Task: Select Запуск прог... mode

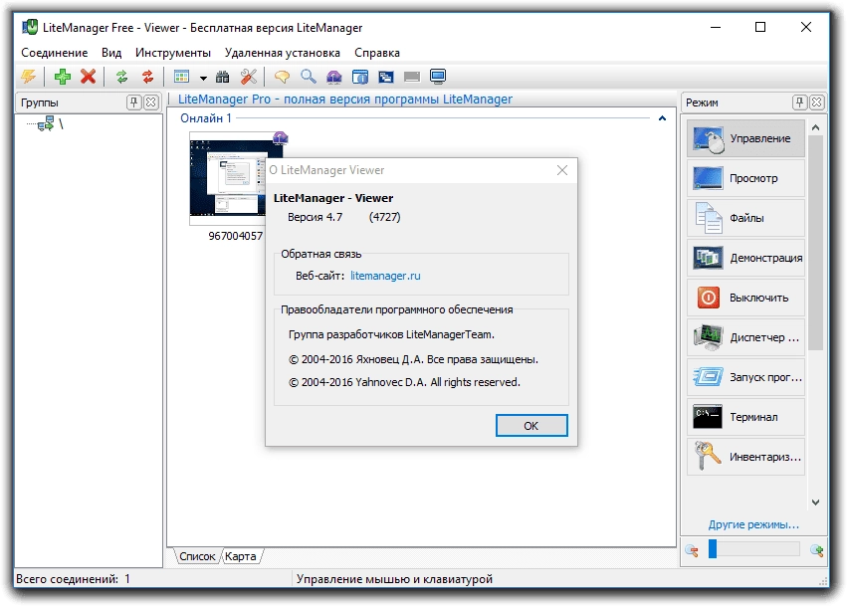Action: pos(746,377)
